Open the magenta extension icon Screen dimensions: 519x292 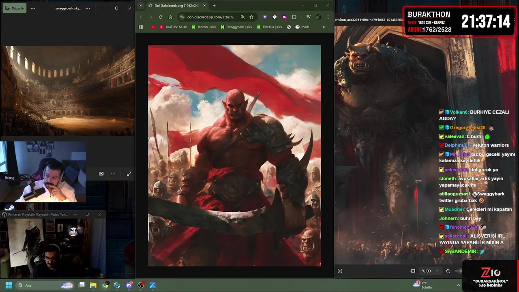pos(284,17)
